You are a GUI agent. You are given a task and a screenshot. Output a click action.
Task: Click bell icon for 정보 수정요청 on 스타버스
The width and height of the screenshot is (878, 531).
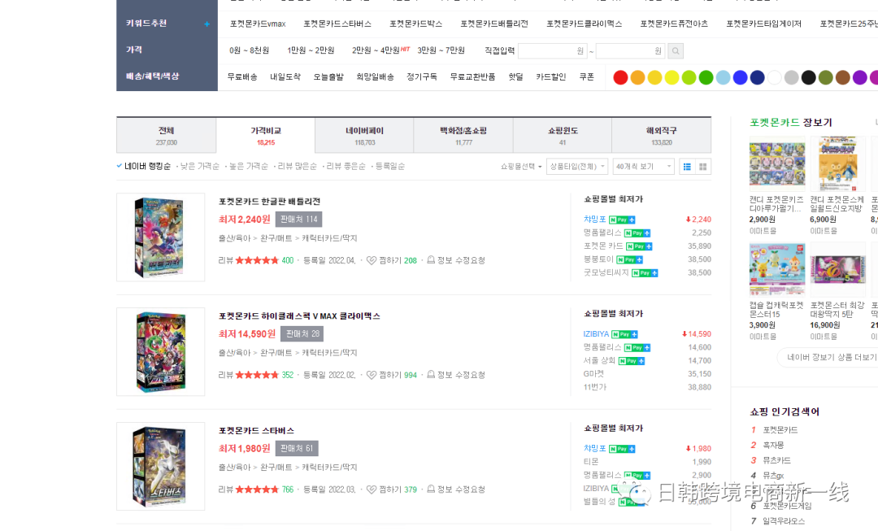coord(431,489)
